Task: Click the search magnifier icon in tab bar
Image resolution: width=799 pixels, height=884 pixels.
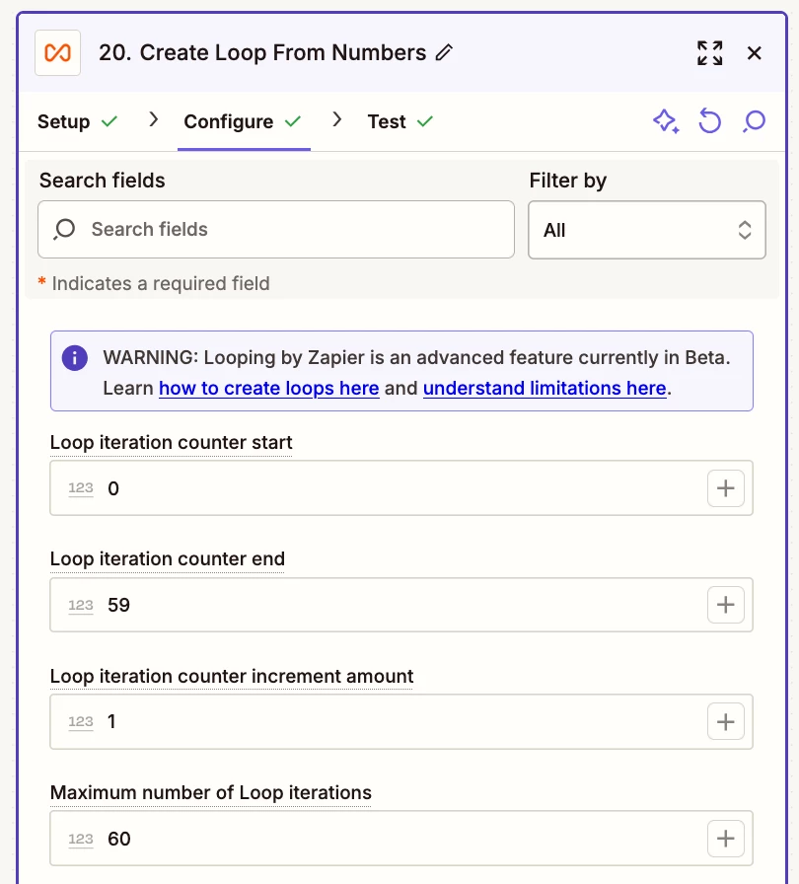Action: tap(754, 121)
